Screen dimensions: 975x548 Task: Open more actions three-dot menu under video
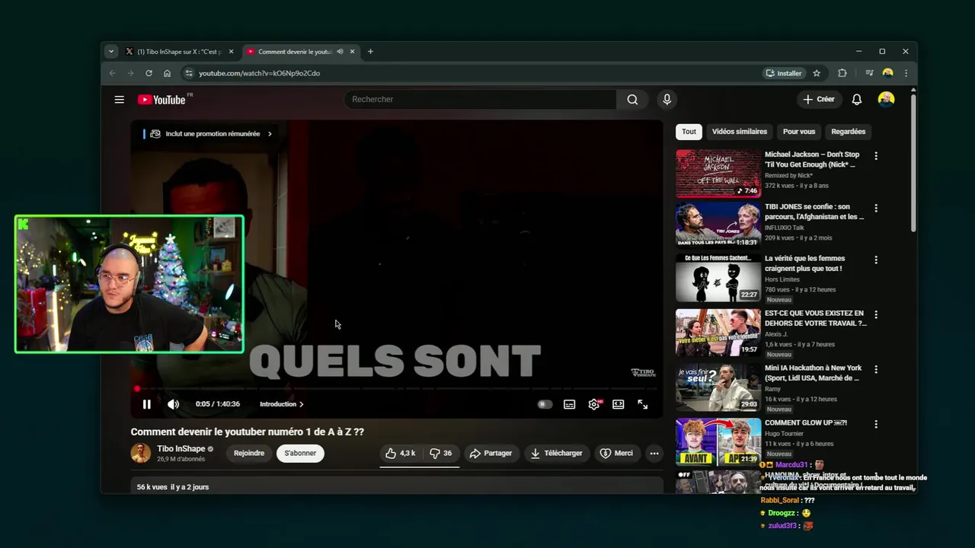pyautogui.click(x=654, y=453)
